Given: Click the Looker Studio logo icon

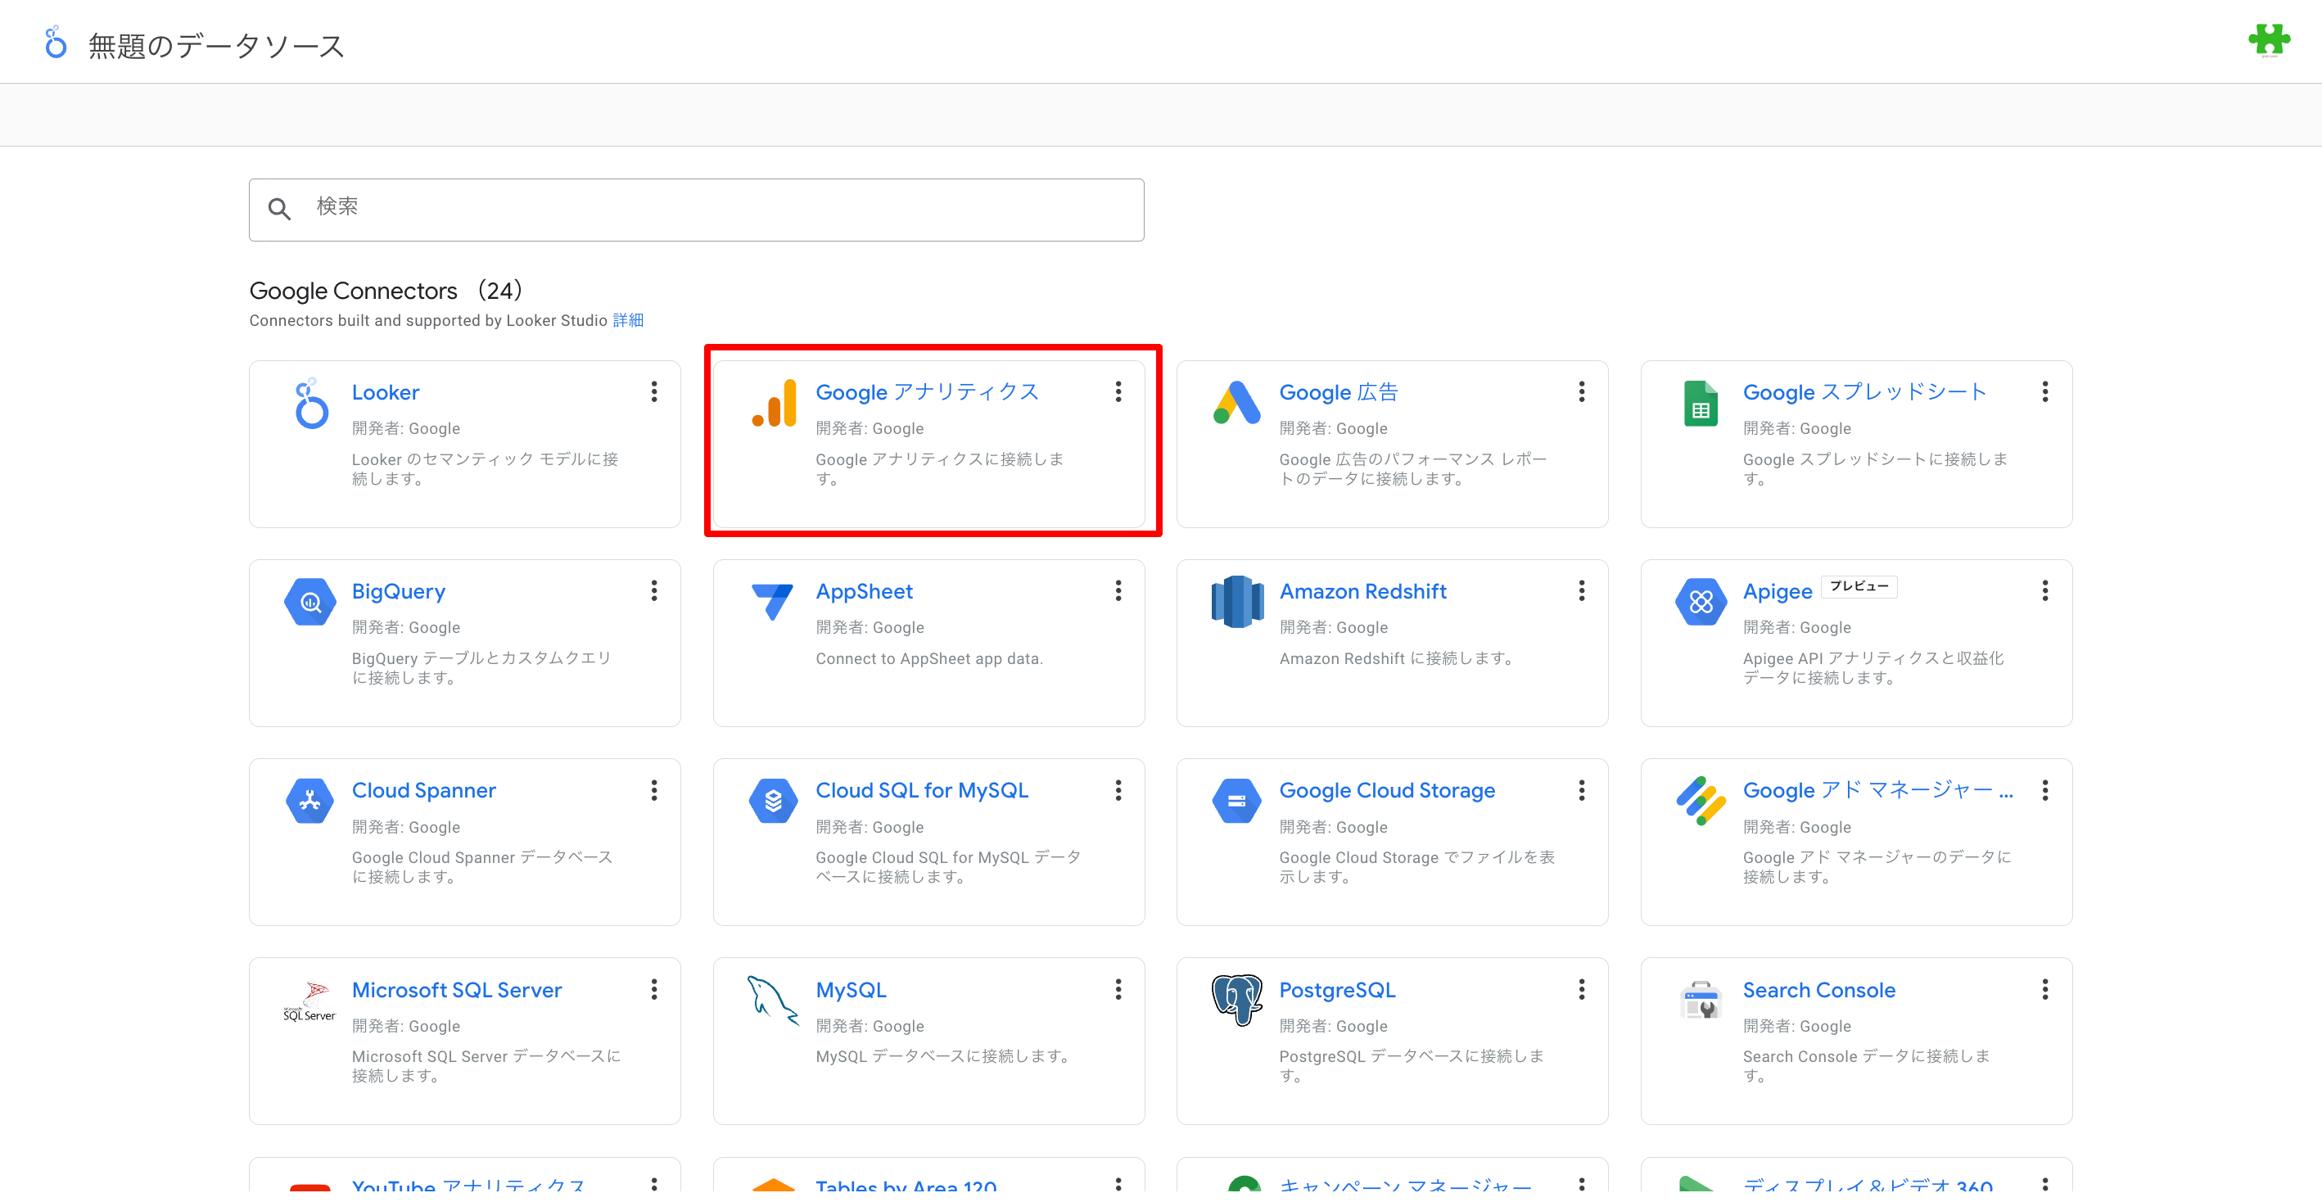Looking at the screenshot, I should tap(55, 43).
